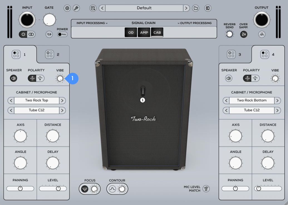Click the Mic Level Match icon

[x=206, y=189]
